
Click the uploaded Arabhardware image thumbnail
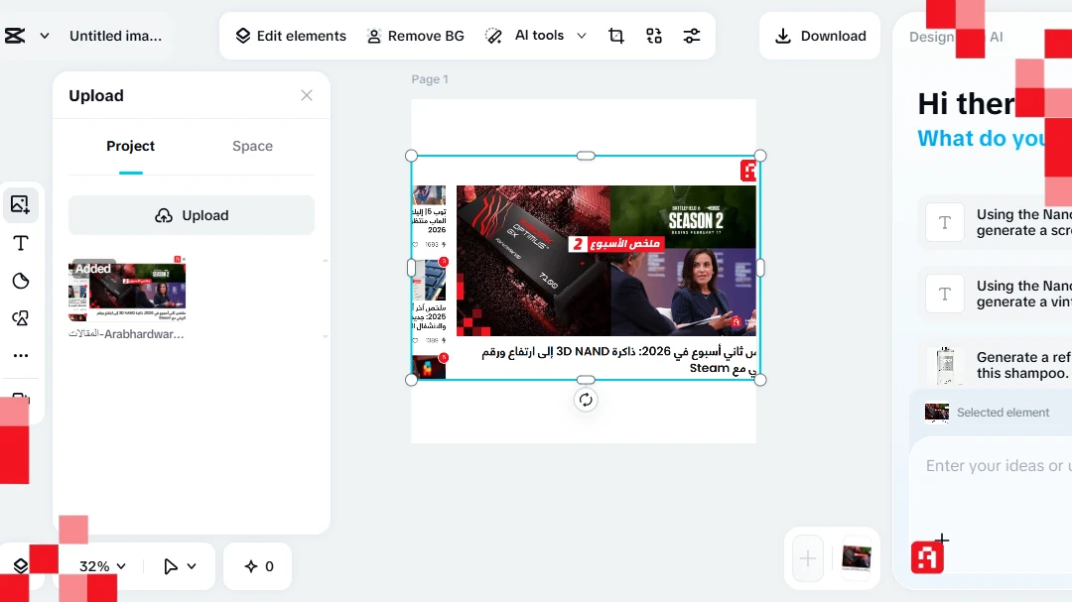tap(127, 292)
